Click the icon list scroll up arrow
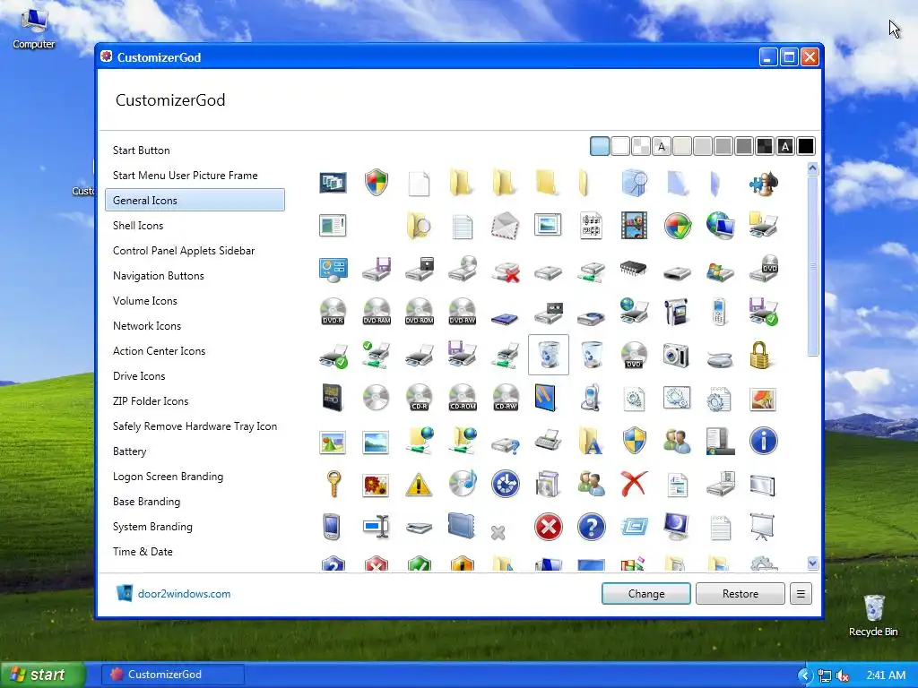This screenshot has height=688, width=918. [x=812, y=169]
